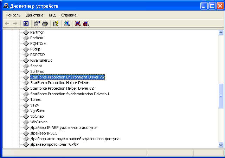
Task: Click the vertical scrollbar thumb
Action: pyautogui.click(x=221, y=96)
